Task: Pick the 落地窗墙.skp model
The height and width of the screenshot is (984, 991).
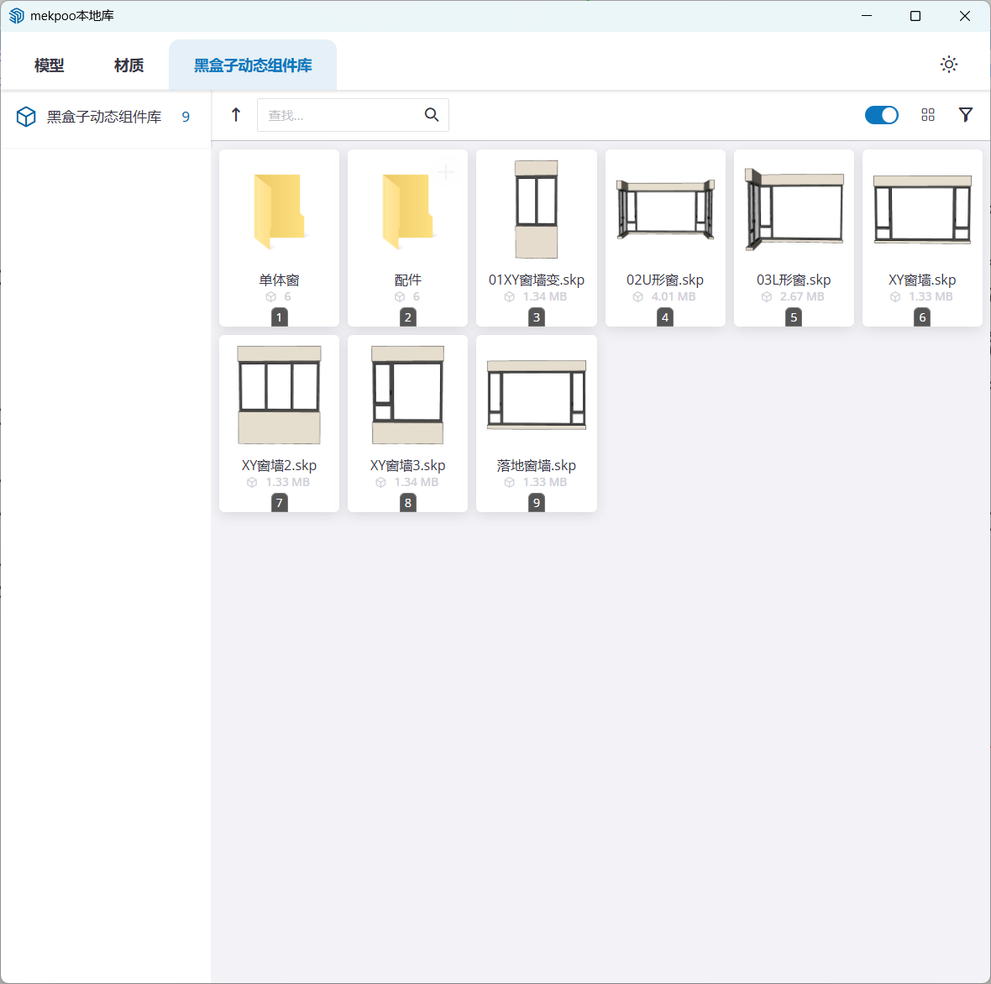Action: 536,395
